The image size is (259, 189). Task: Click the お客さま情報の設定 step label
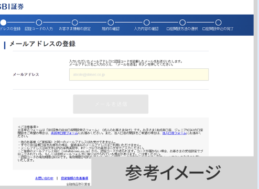point(75,29)
